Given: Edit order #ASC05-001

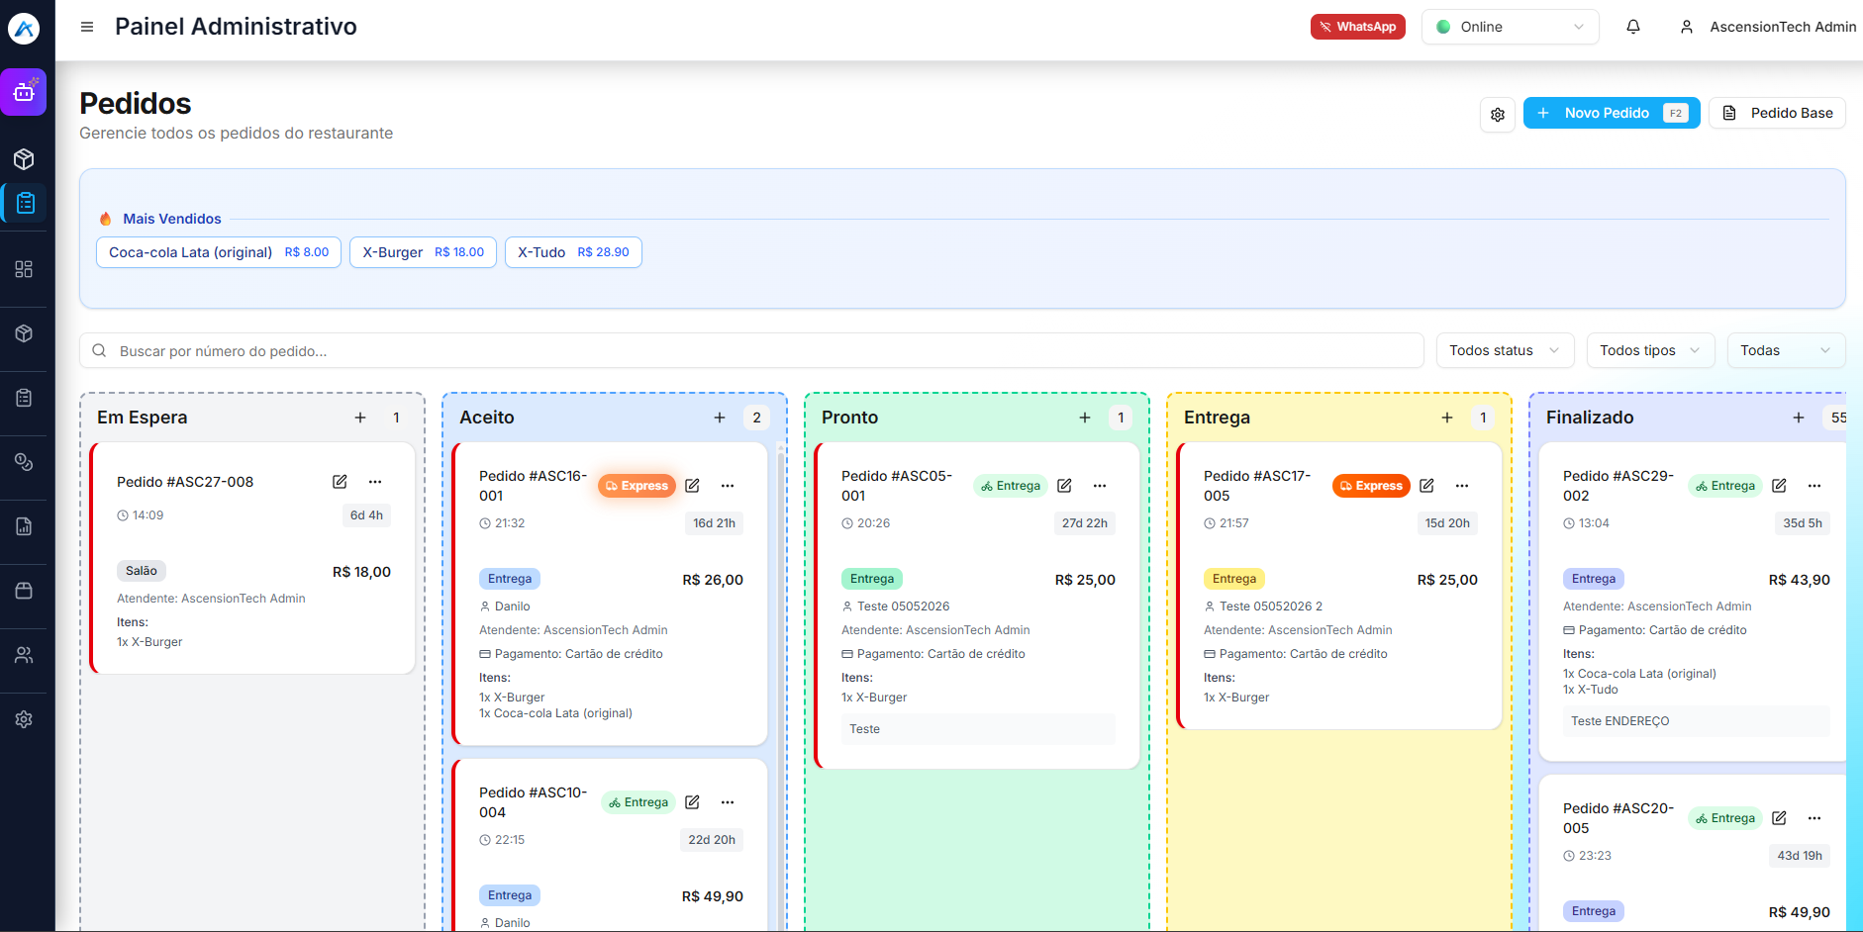Looking at the screenshot, I should point(1064,486).
